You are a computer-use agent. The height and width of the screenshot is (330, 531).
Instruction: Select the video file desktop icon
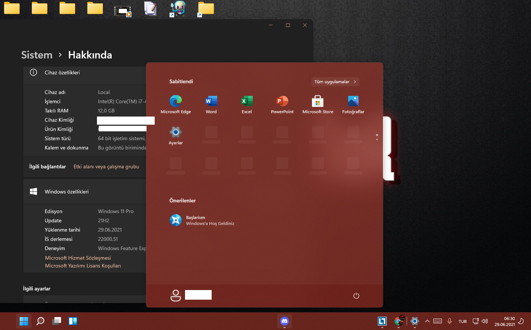tap(123, 11)
